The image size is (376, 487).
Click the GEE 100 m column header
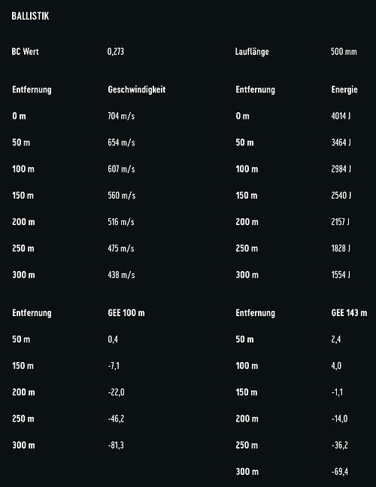coord(126,313)
